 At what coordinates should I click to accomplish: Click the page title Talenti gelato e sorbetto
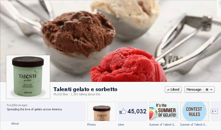click(x=86, y=89)
